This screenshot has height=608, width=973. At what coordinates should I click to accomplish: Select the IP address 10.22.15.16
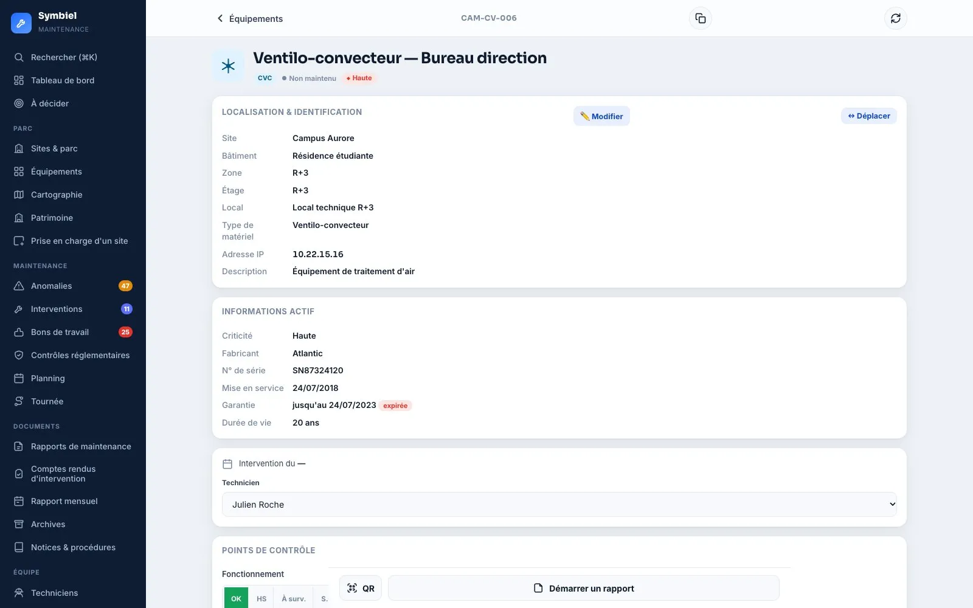(x=318, y=254)
